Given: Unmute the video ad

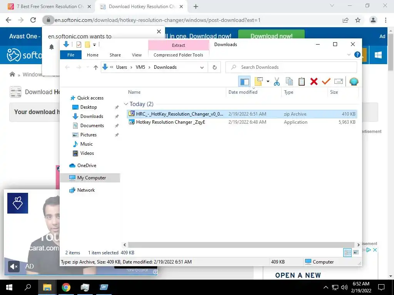Looking at the screenshot, I should pos(13,267).
